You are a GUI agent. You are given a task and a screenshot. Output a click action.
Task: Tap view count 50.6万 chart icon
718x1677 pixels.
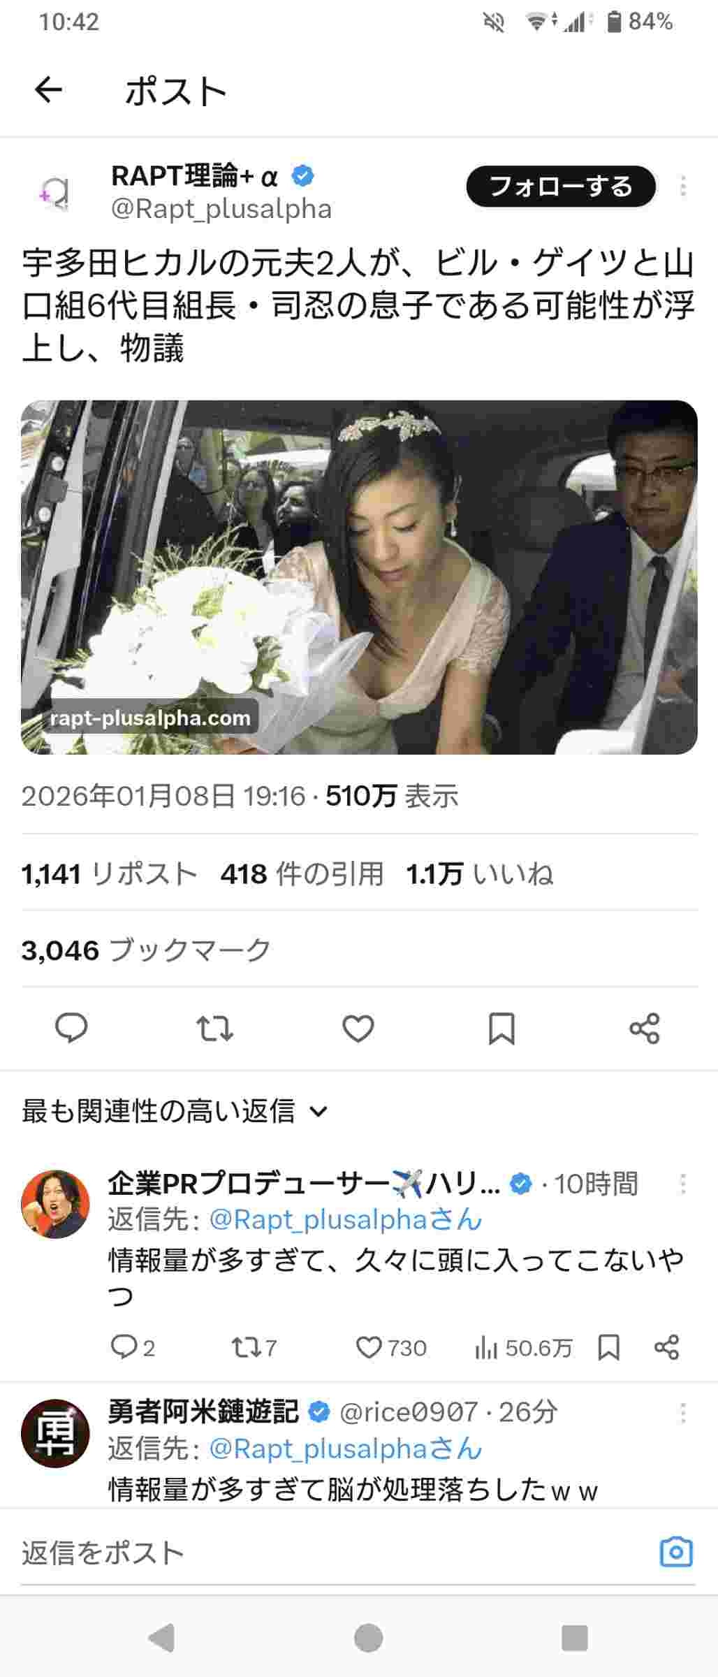485,1348
